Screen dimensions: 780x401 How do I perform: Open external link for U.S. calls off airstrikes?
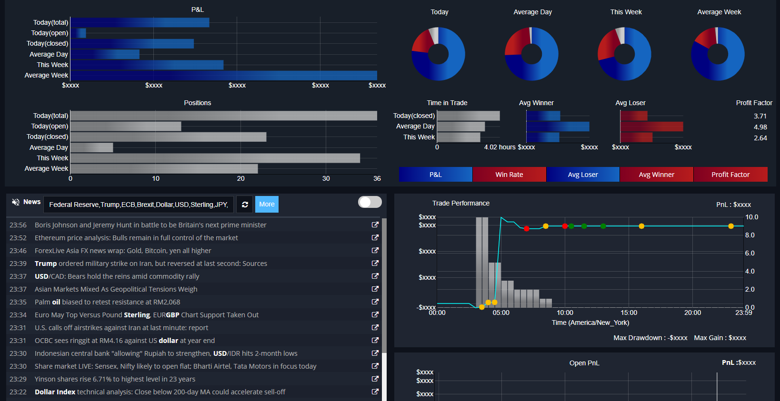[x=375, y=327]
